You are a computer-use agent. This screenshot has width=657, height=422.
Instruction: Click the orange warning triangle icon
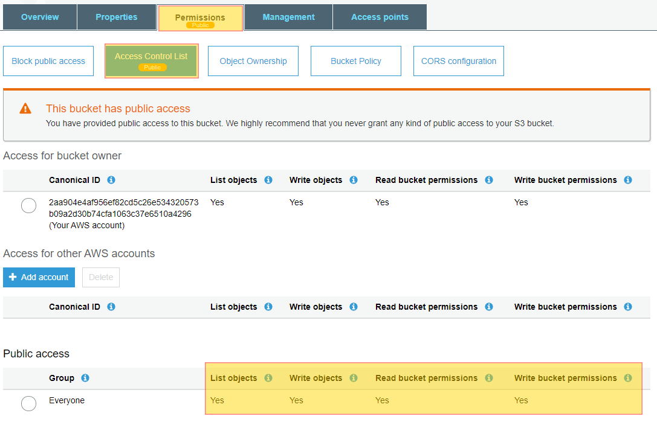click(25, 109)
